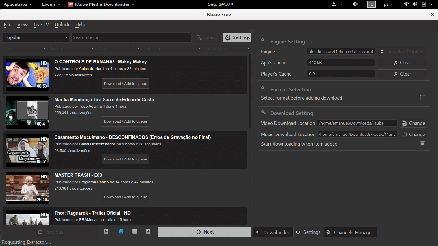Click the forward arrow navigation icon

(148, 231)
